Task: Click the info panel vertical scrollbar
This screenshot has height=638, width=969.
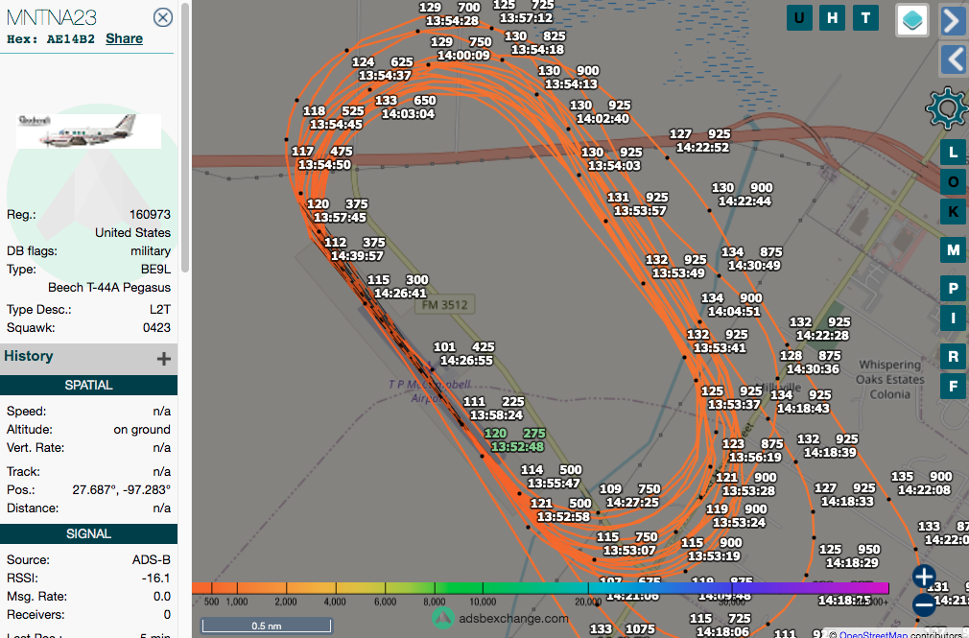Action: click(x=185, y=136)
